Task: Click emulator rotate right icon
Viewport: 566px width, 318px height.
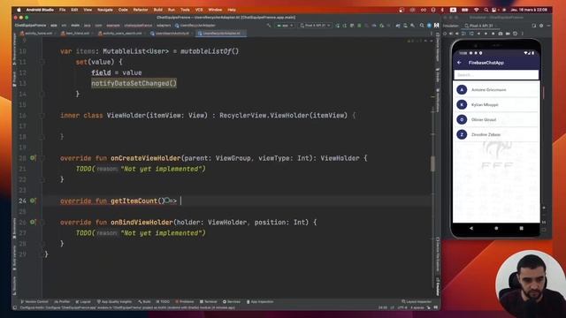Action: click(x=471, y=34)
